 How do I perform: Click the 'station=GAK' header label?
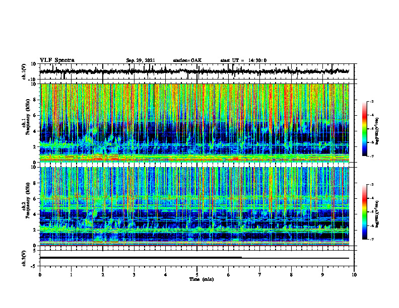coord(187,60)
